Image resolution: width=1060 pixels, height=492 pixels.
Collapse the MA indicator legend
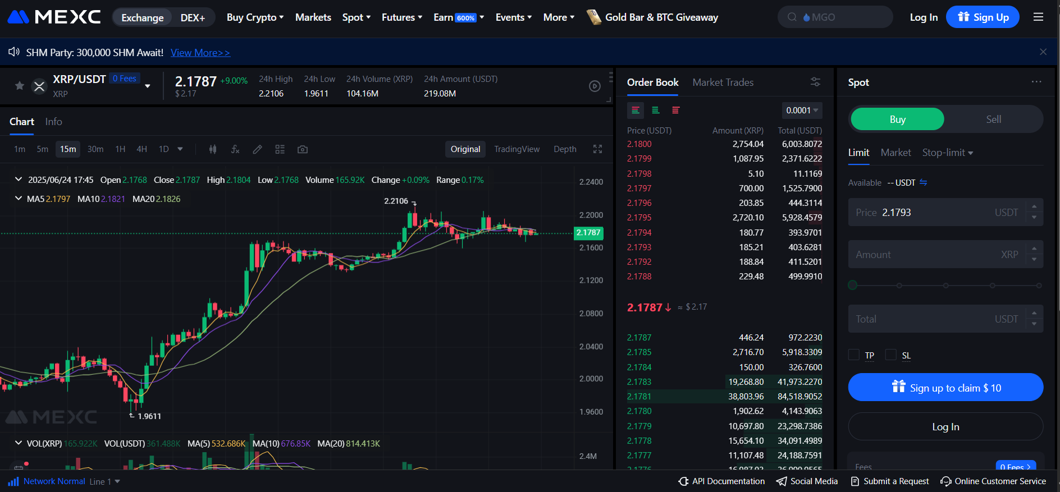(19, 199)
